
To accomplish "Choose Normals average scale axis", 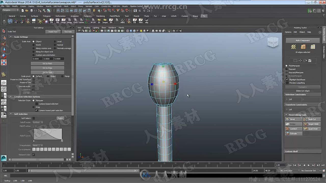I will (55, 48).
